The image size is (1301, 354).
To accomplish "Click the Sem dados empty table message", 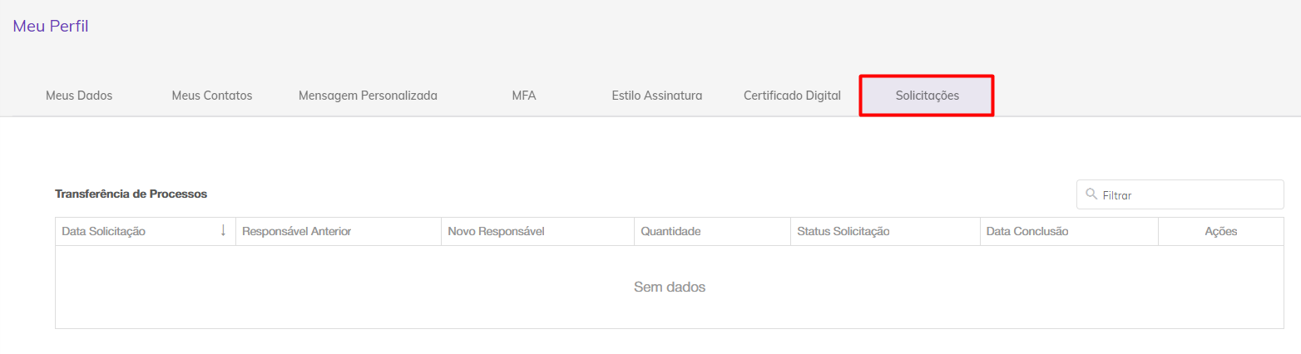I will [670, 288].
